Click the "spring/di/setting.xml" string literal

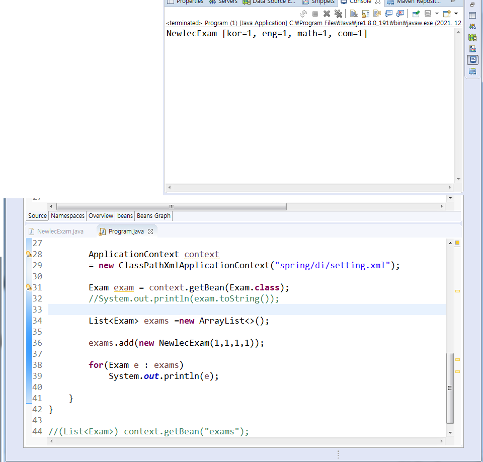[x=333, y=266]
